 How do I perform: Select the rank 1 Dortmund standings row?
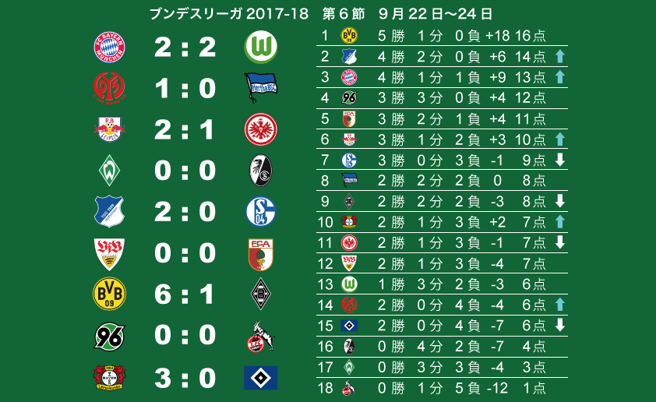tap(442, 36)
